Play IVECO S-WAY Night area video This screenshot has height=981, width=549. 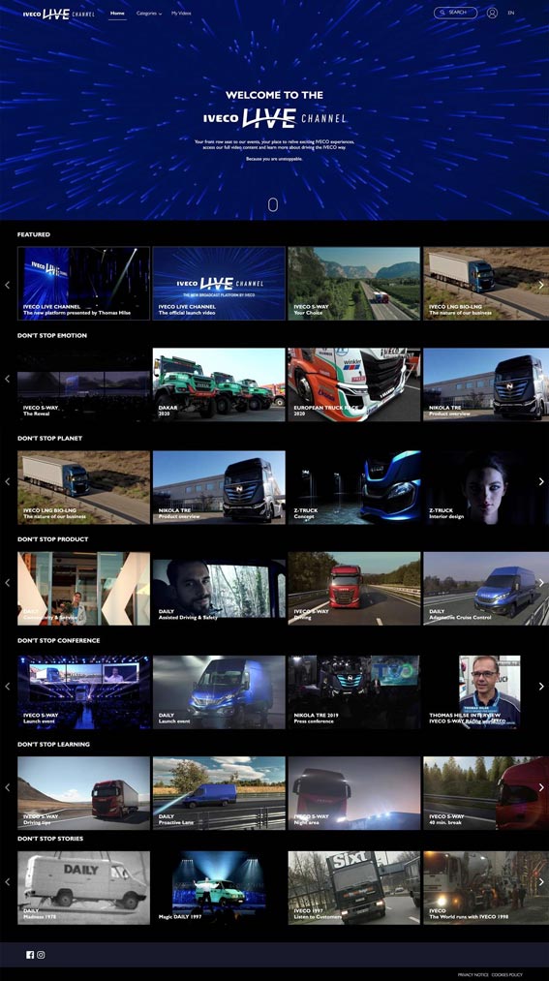[x=354, y=793]
